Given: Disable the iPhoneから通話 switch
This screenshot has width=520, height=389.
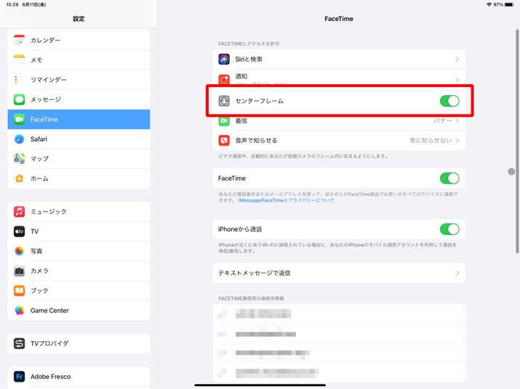Looking at the screenshot, I should pyautogui.click(x=449, y=229).
